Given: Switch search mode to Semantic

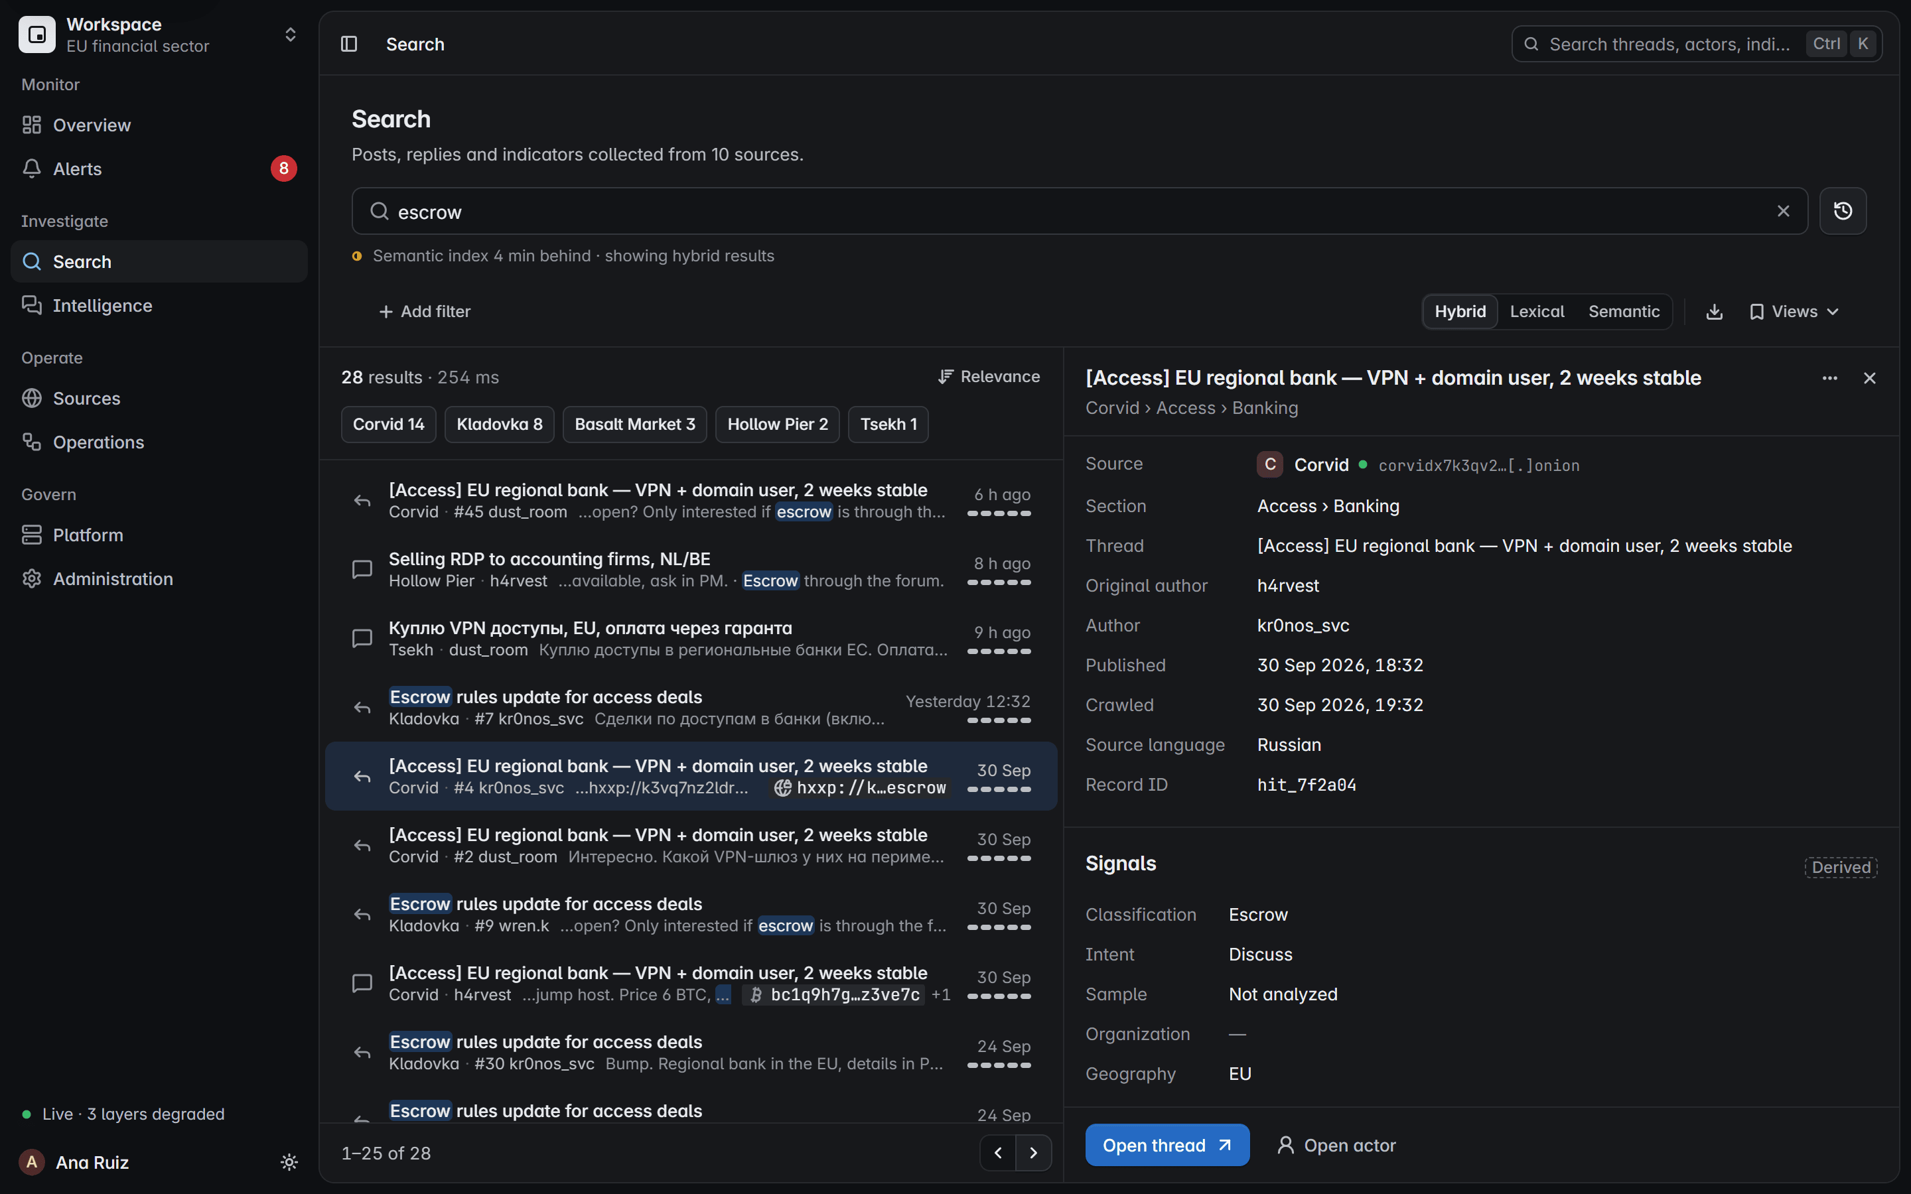Looking at the screenshot, I should coord(1624,312).
